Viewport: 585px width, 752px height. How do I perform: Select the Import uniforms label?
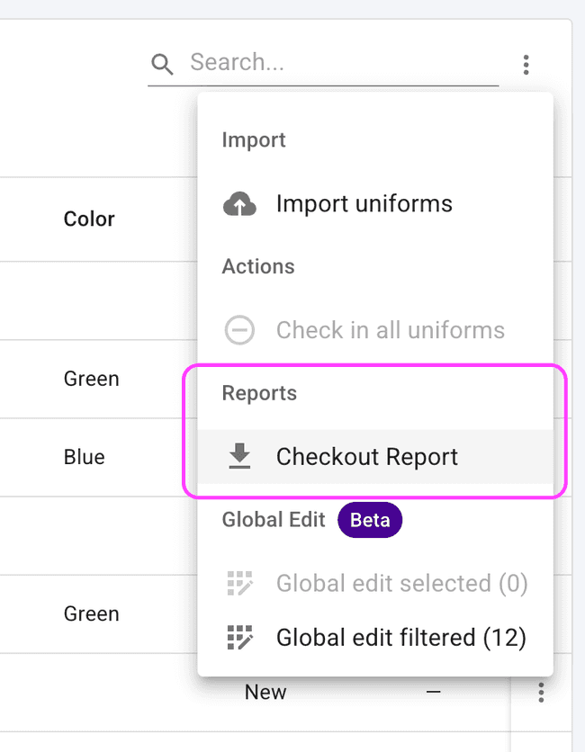[x=364, y=204]
